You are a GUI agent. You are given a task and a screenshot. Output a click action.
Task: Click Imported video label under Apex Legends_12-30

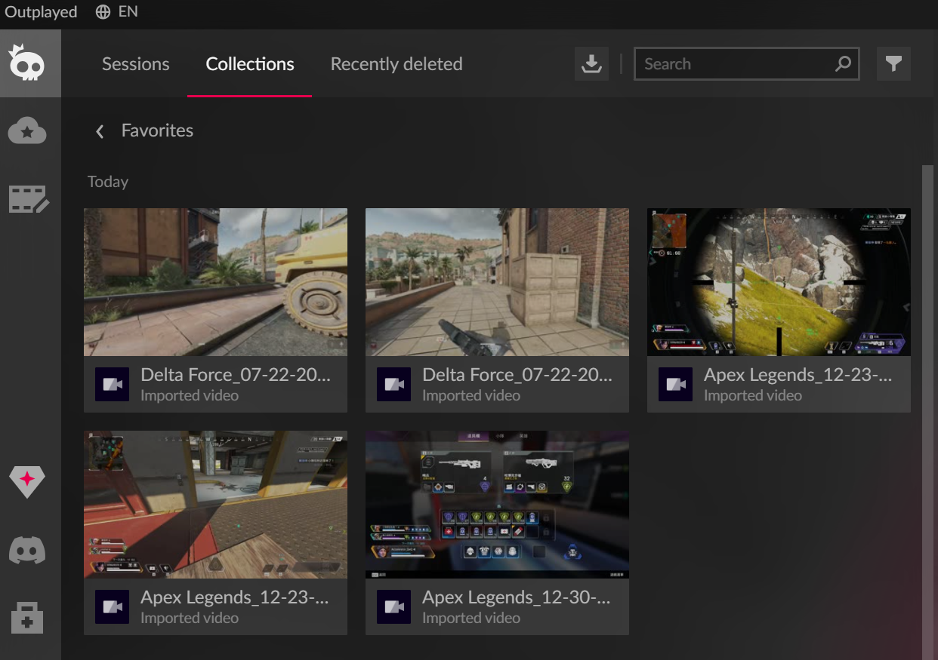[471, 618]
